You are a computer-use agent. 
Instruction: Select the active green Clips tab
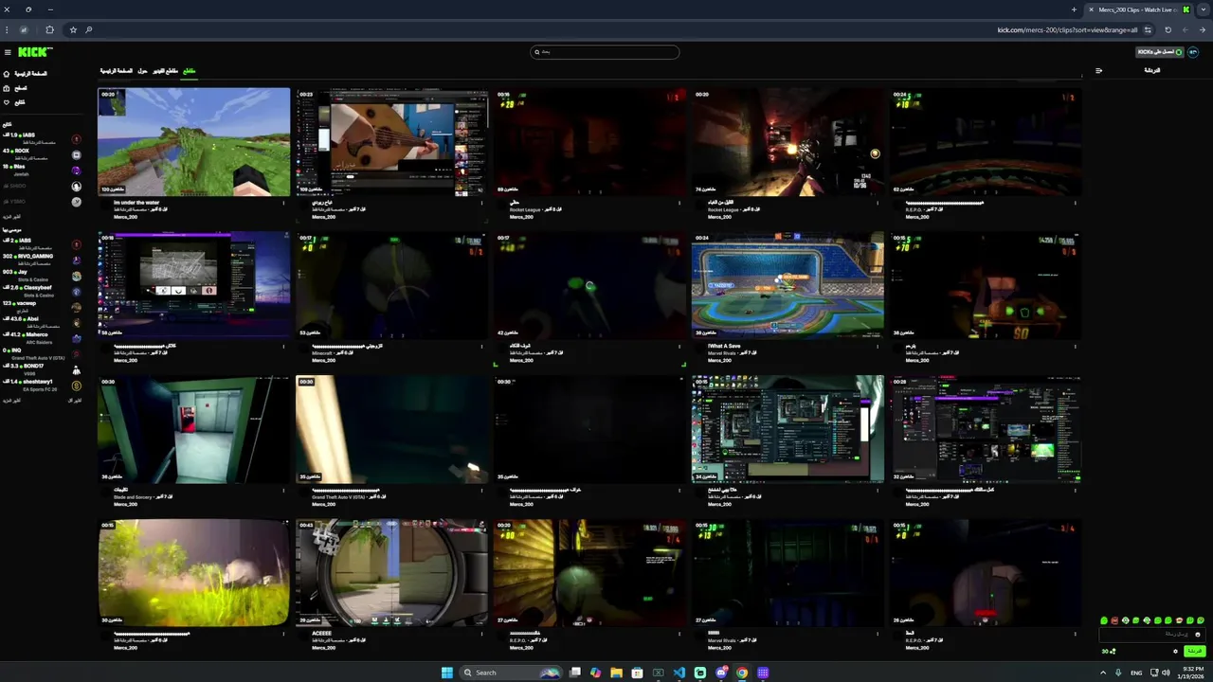click(189, 71)
